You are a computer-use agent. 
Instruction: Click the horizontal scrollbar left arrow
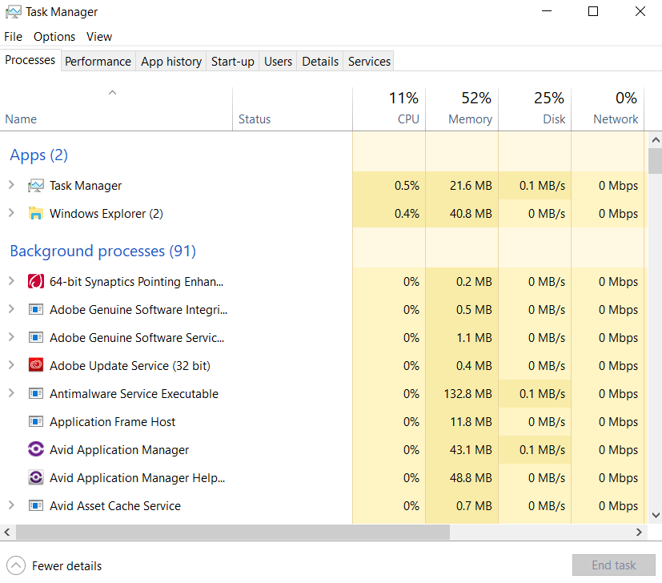[7, 533]
